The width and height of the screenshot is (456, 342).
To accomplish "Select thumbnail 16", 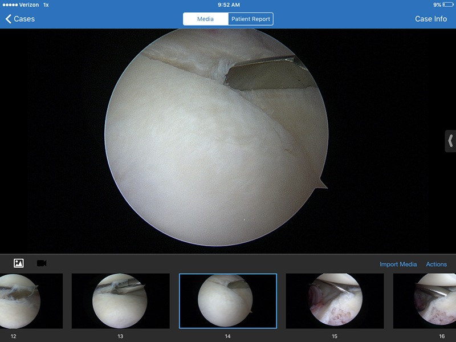I will coord(425,301).
